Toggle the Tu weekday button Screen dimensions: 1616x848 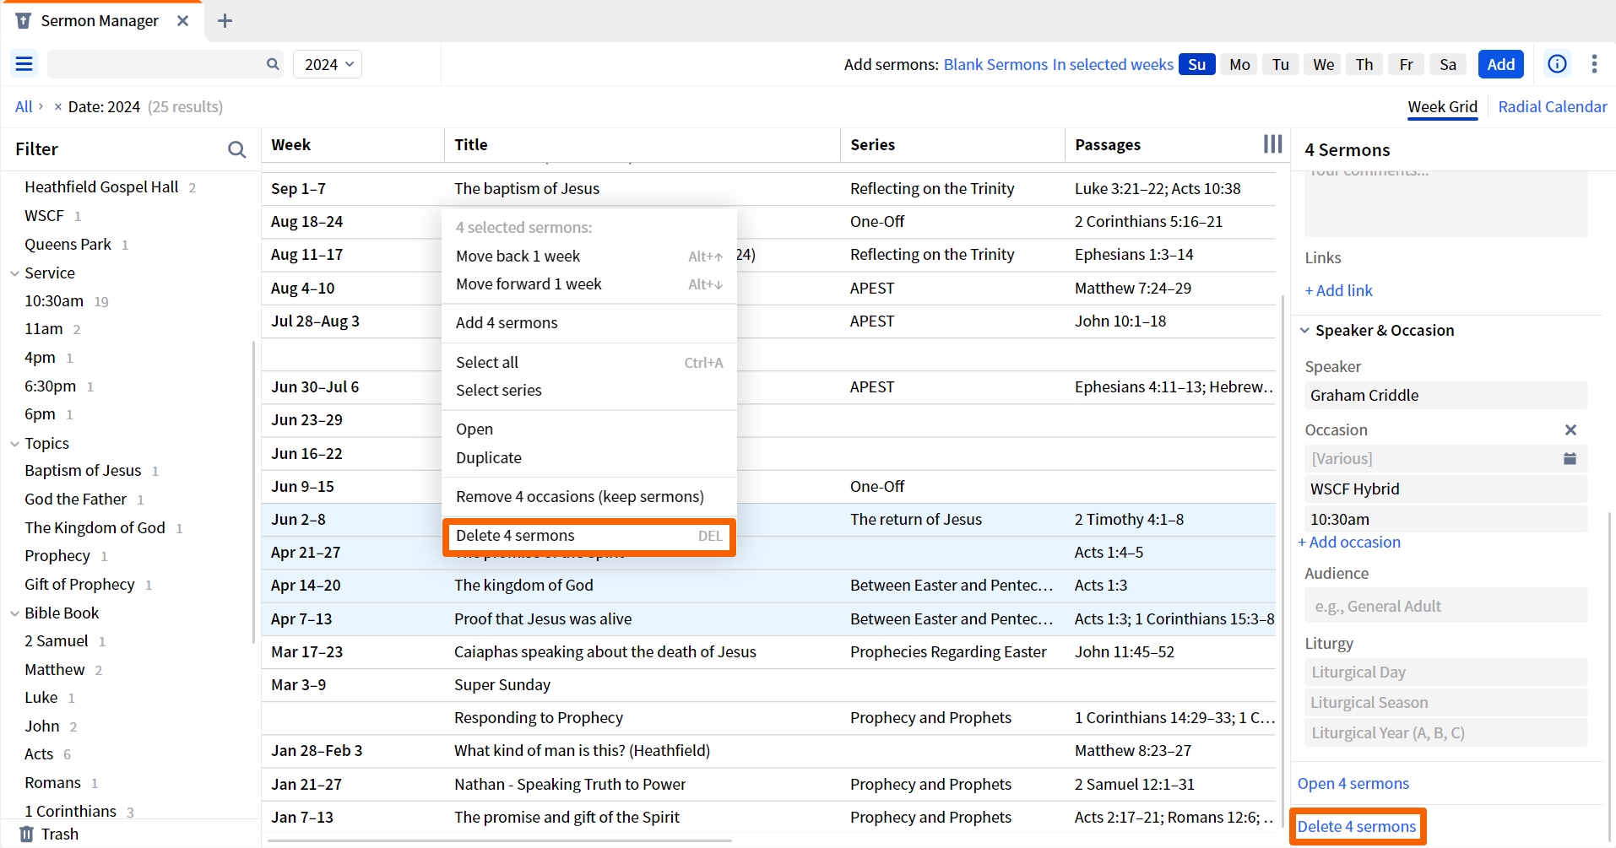pyautogui.click(x=1281, y=64)
